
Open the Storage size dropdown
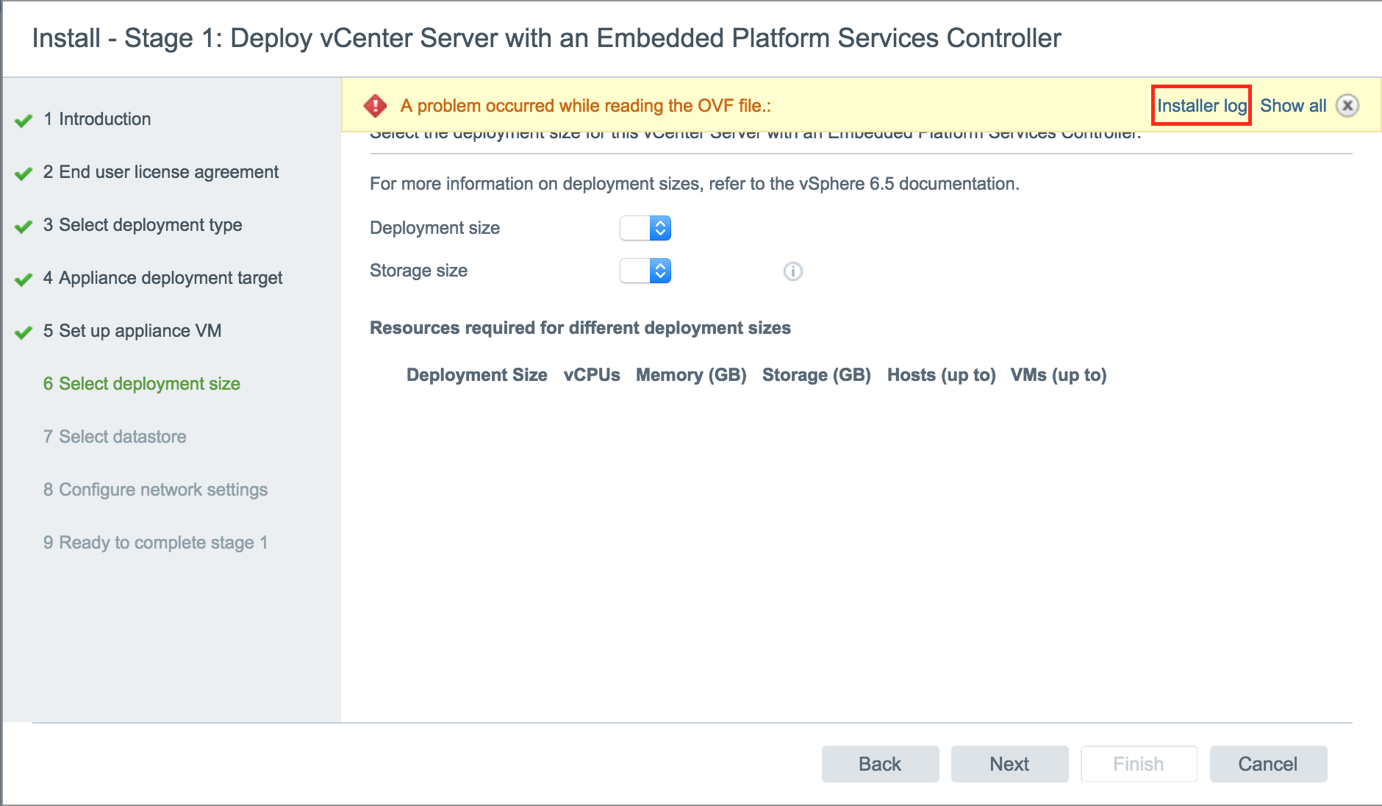(645, 271)
